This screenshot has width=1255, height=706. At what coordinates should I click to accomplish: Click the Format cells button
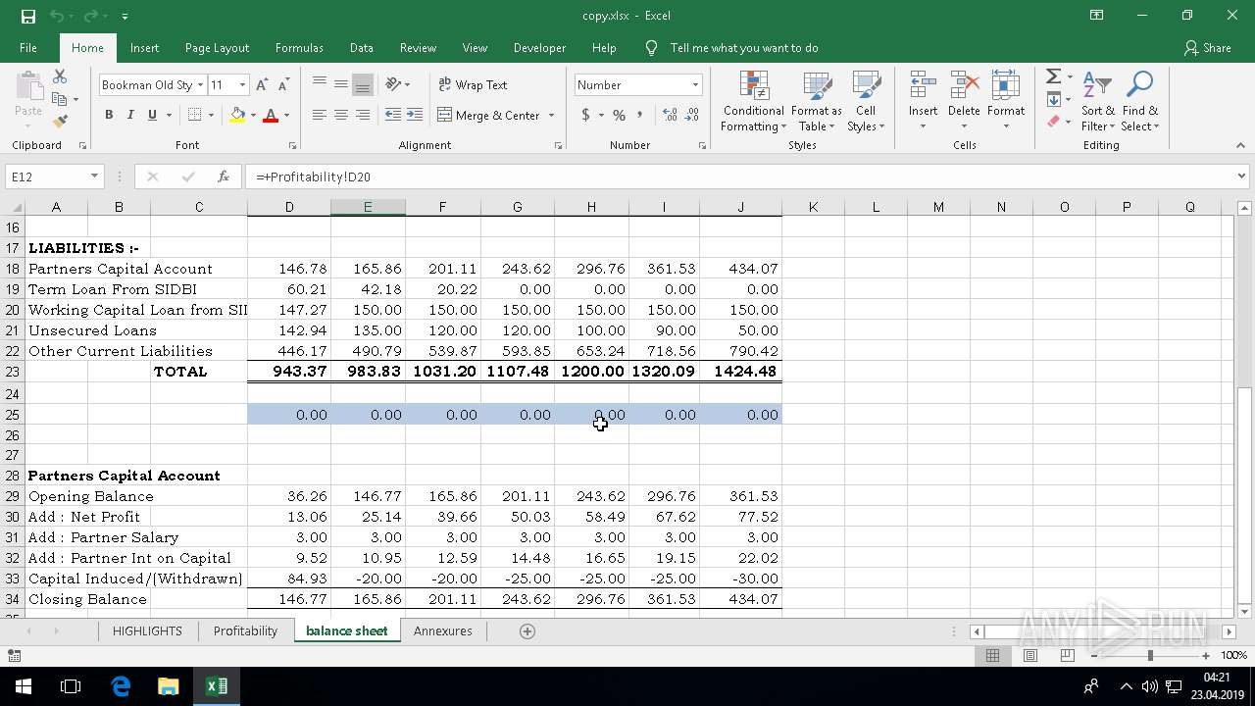1006,101
